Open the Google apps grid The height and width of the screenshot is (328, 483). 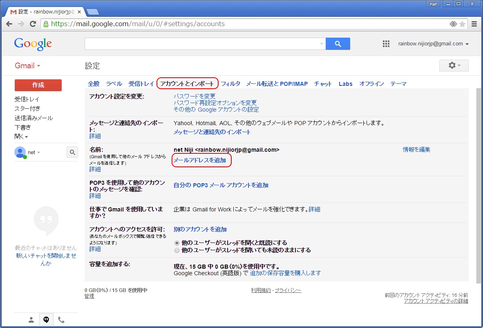point(386,44)
